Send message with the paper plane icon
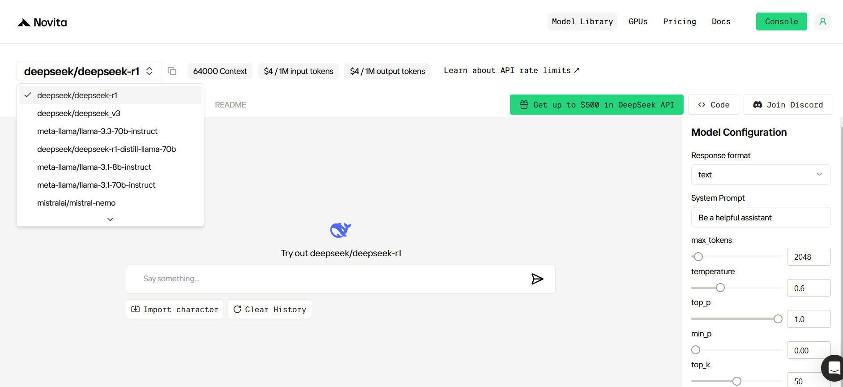This screenshot has width=843, height=387. (x=537, y=279)
